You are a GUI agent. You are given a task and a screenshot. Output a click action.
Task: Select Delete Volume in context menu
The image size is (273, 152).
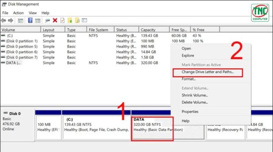[x=194, y=102]
